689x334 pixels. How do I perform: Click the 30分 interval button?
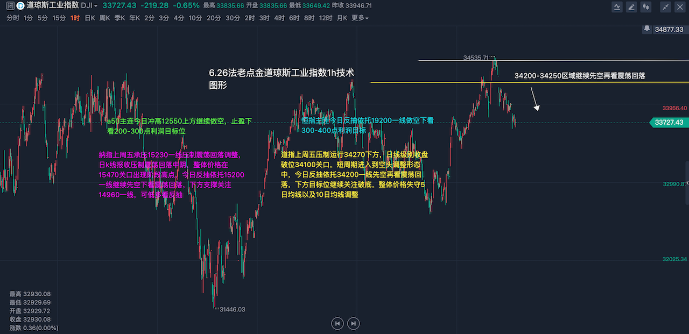tap(233, 18)
